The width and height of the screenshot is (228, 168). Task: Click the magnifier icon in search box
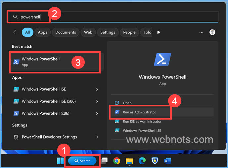(x=15, y=17)
